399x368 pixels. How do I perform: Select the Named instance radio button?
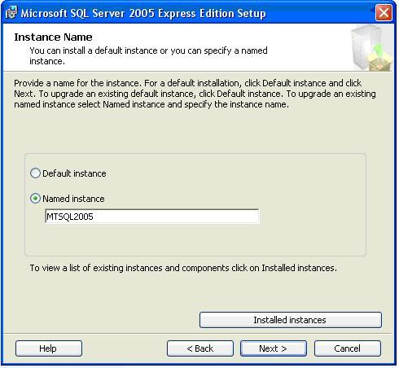click(x=35, y=199)
